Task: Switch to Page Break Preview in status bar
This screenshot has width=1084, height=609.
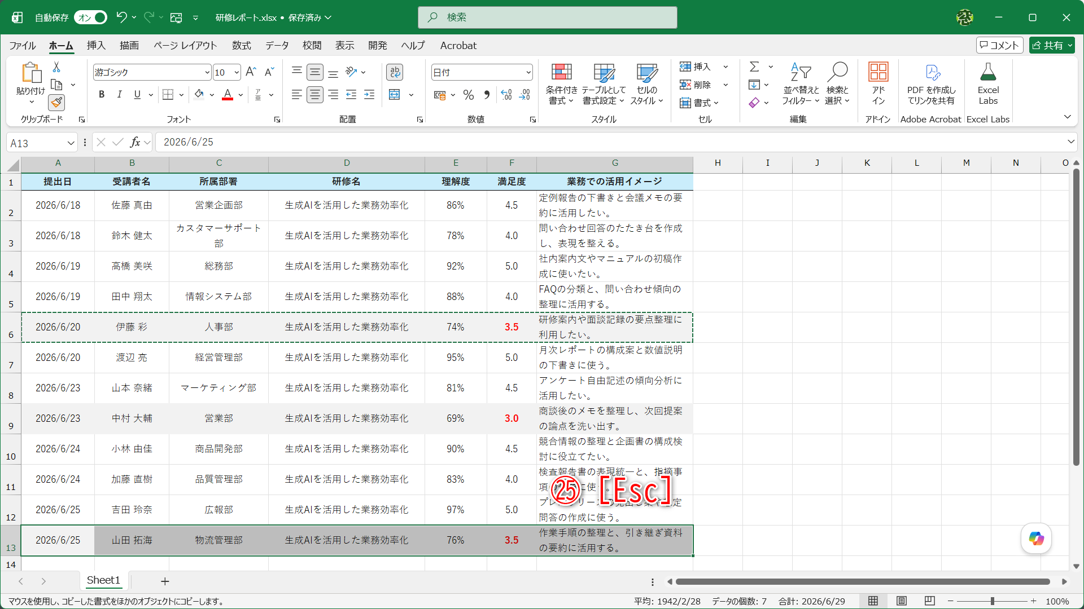Action: pyautogui.click(x=930, y=601)
